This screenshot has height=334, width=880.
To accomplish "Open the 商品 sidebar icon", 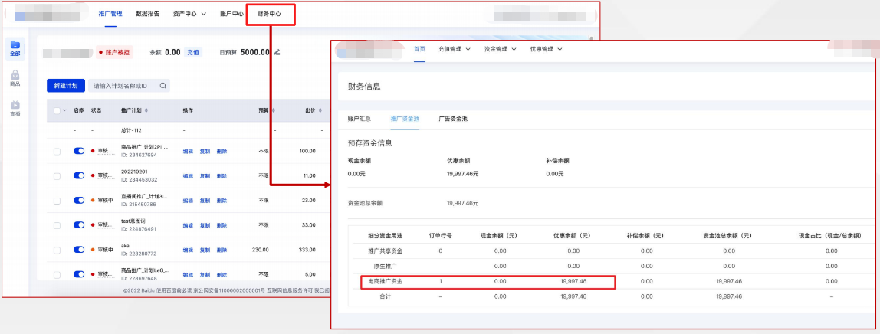I will tap(15, 76).
